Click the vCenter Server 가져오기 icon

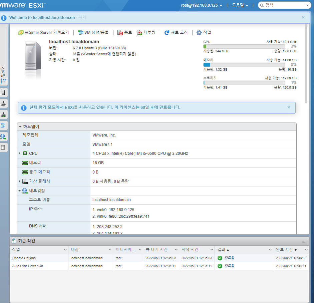[x=21, y=33]
